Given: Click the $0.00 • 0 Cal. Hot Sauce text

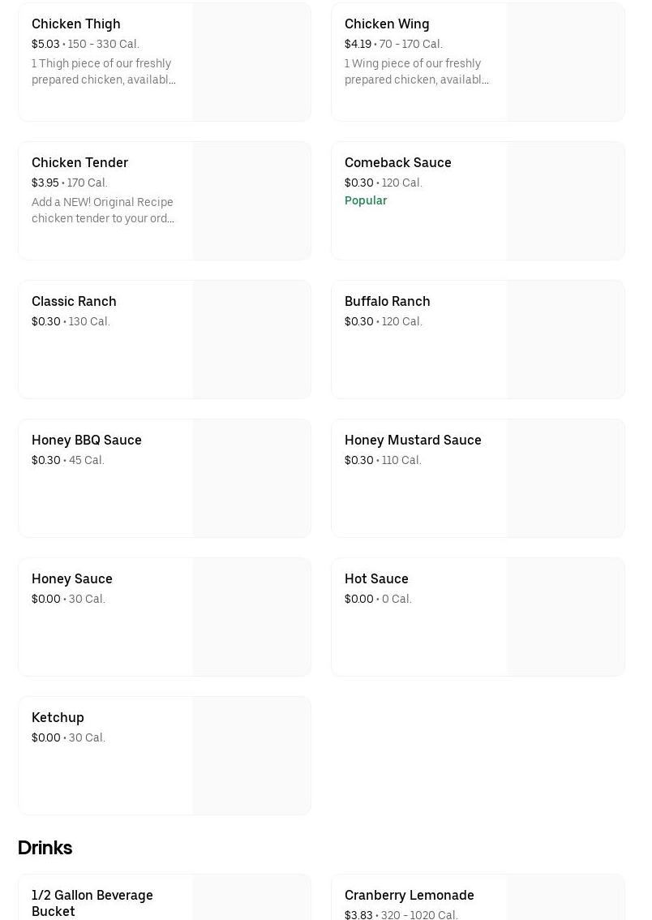Looking at the screenshot, I should (x=378, y=599).
